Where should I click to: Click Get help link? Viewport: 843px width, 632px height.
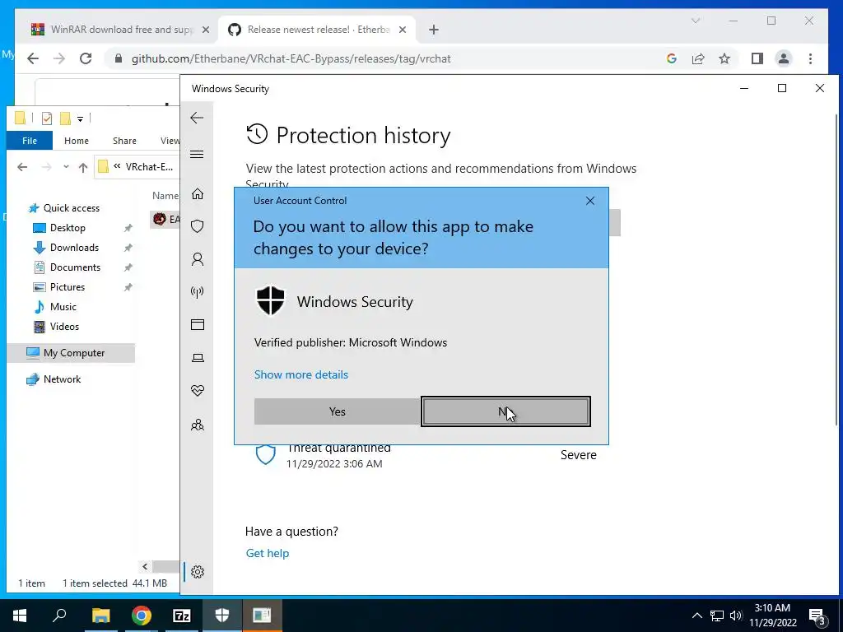(x=268, y=553)
